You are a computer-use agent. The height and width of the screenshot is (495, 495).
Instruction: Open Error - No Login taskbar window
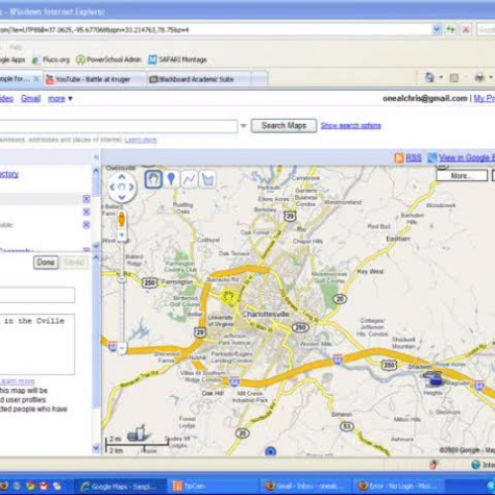point(399,486)
